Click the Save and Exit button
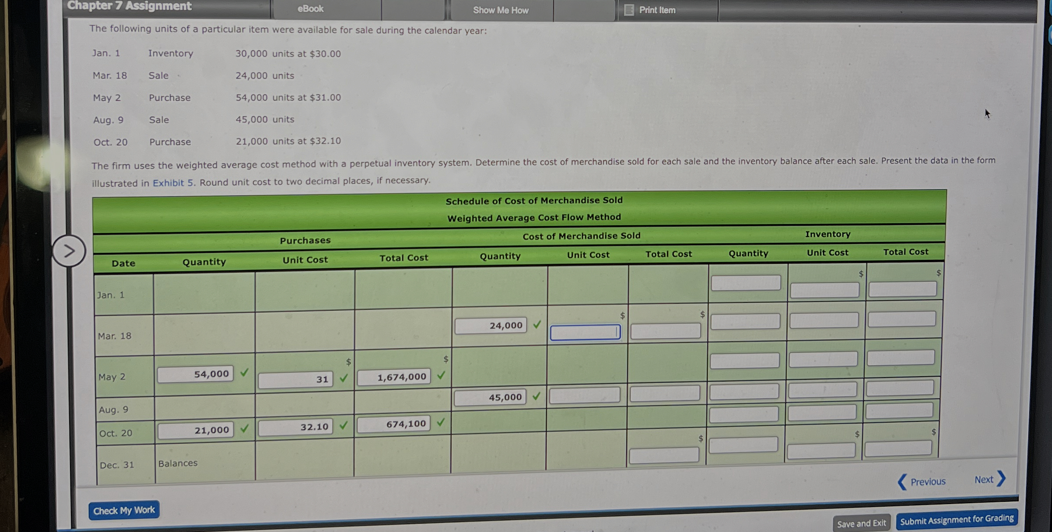Screen dimensions: 1052x532 tap(861, 523)
